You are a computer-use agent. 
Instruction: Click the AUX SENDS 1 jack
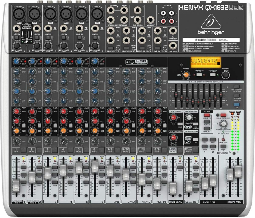(138, 10)
